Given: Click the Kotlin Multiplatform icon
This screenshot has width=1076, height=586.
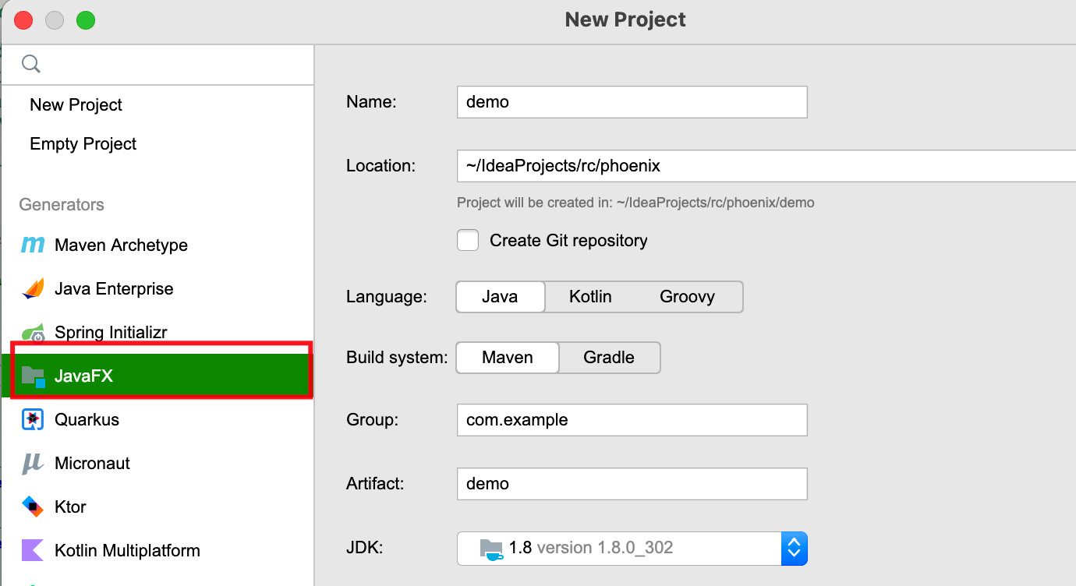Looking at the screenshot, I should (33, 550).
